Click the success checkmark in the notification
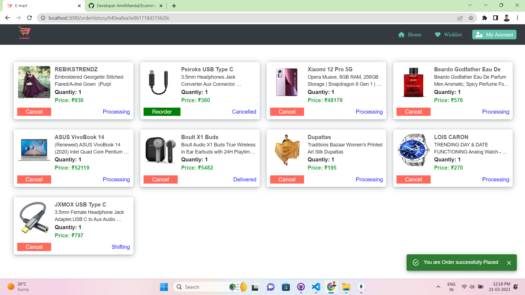Viewport: 525px width, 295px height. tap(416, 262)
